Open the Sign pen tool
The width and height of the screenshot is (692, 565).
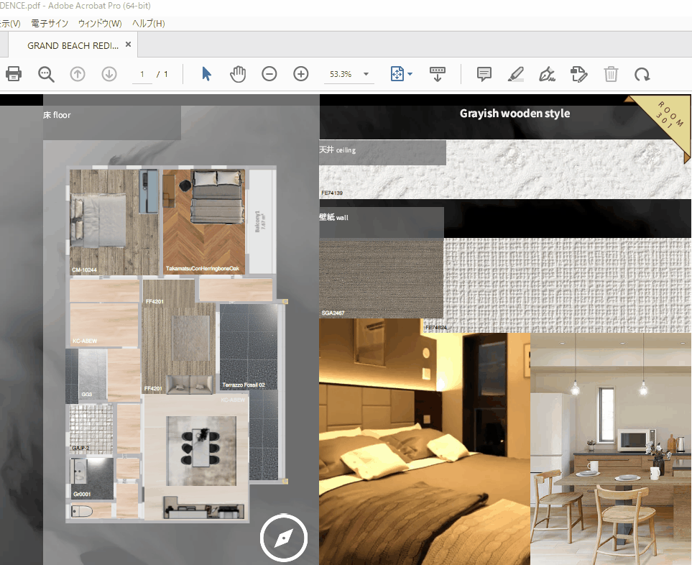(x=548, y=74)
